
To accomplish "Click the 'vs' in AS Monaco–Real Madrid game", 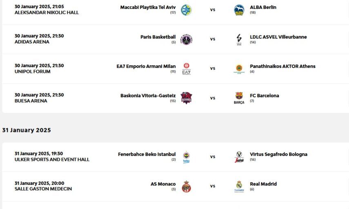I will tap(213, 186).
